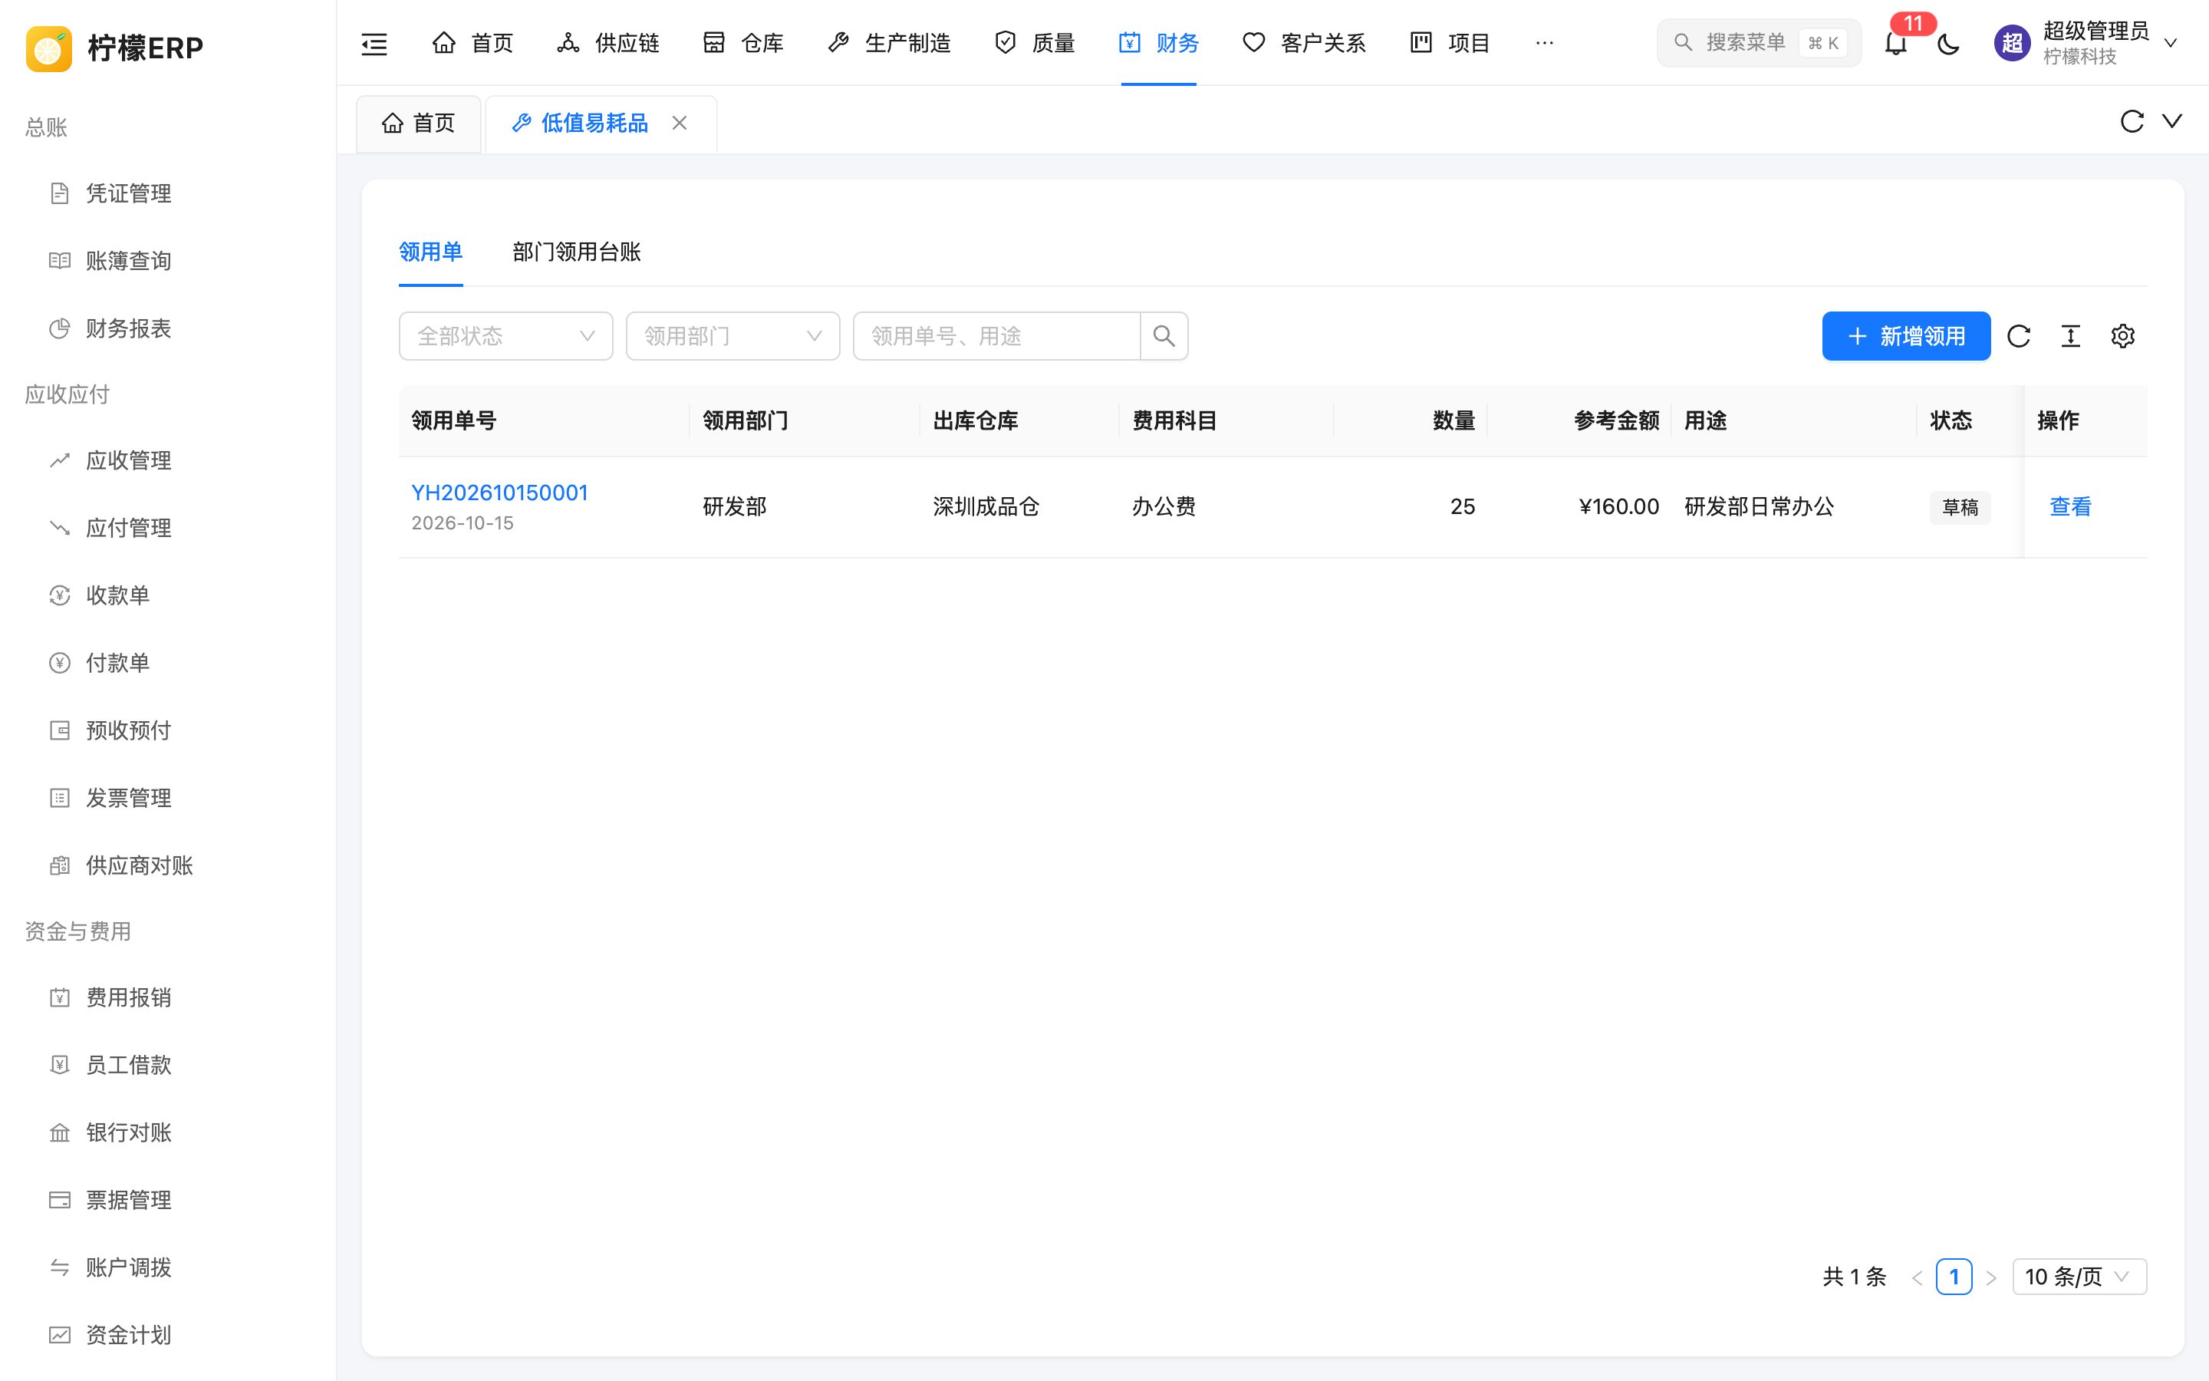Switch to the 首页 page tab
Viewport: 2209px width, 1381px height.
pyautogui.click(x=418, y=124)
